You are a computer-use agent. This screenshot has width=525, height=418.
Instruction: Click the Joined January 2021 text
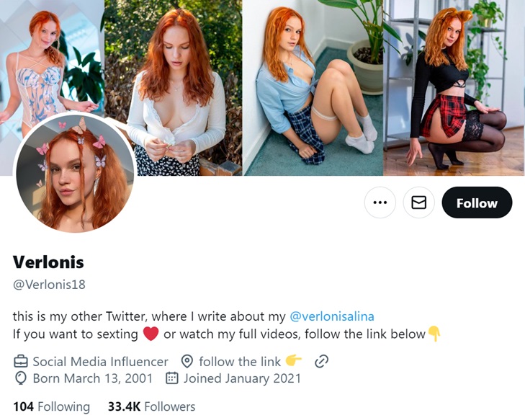coord(242,378)
